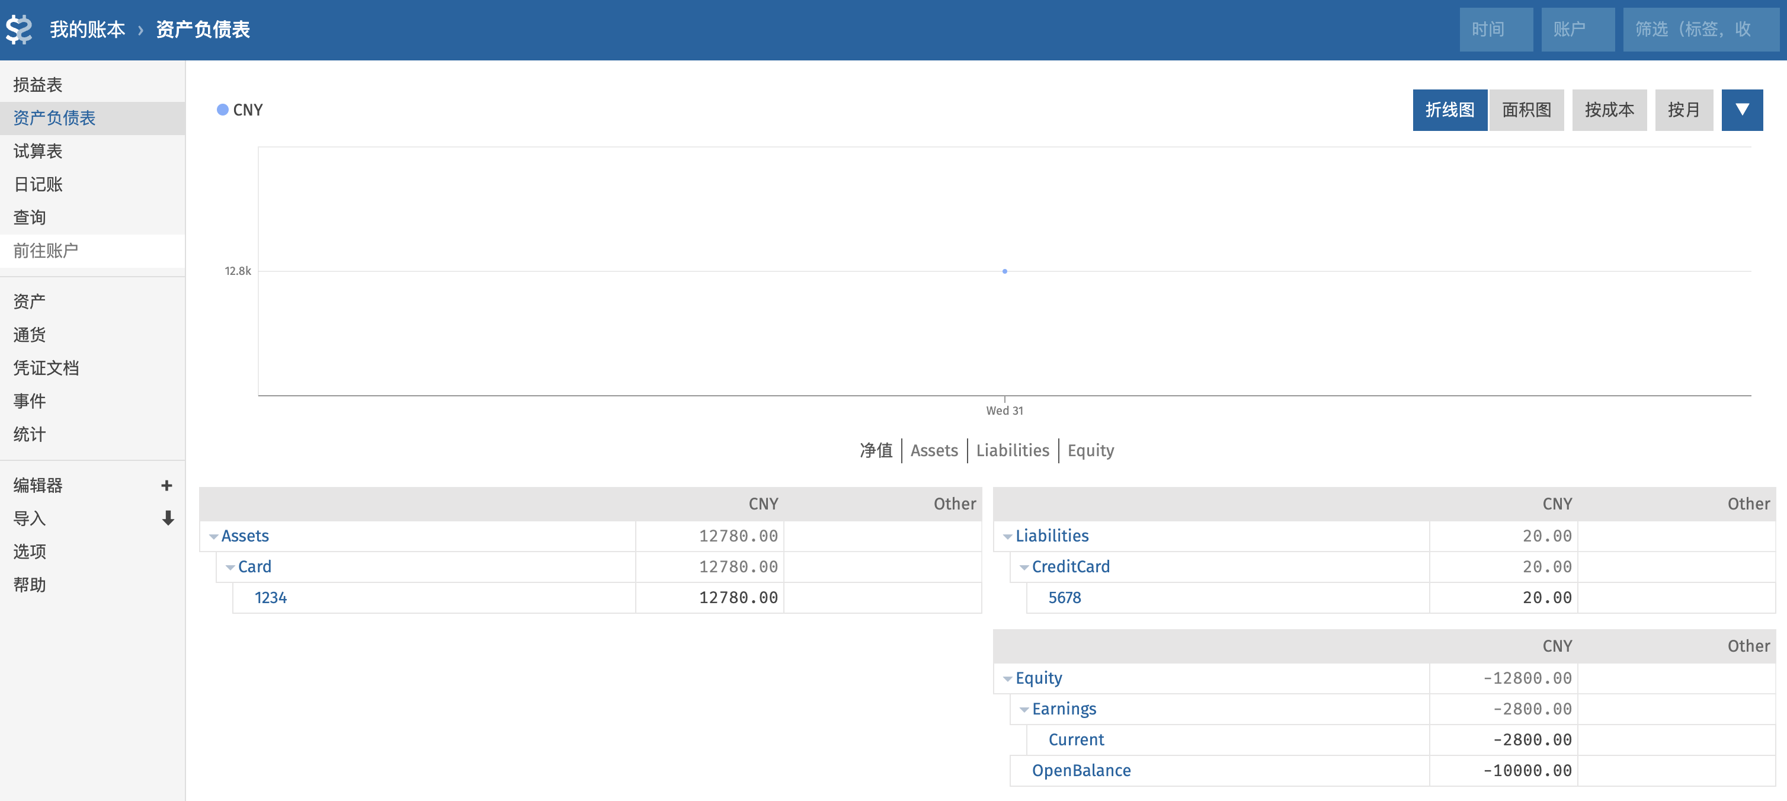1787x801 pixels.
Task: Open 凭证文档 in the sidebar
Action: coord(92,369)
